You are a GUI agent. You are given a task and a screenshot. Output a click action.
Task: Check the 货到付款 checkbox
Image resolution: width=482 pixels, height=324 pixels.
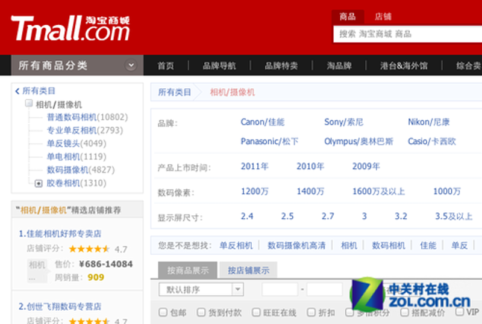tap(201, 313)
